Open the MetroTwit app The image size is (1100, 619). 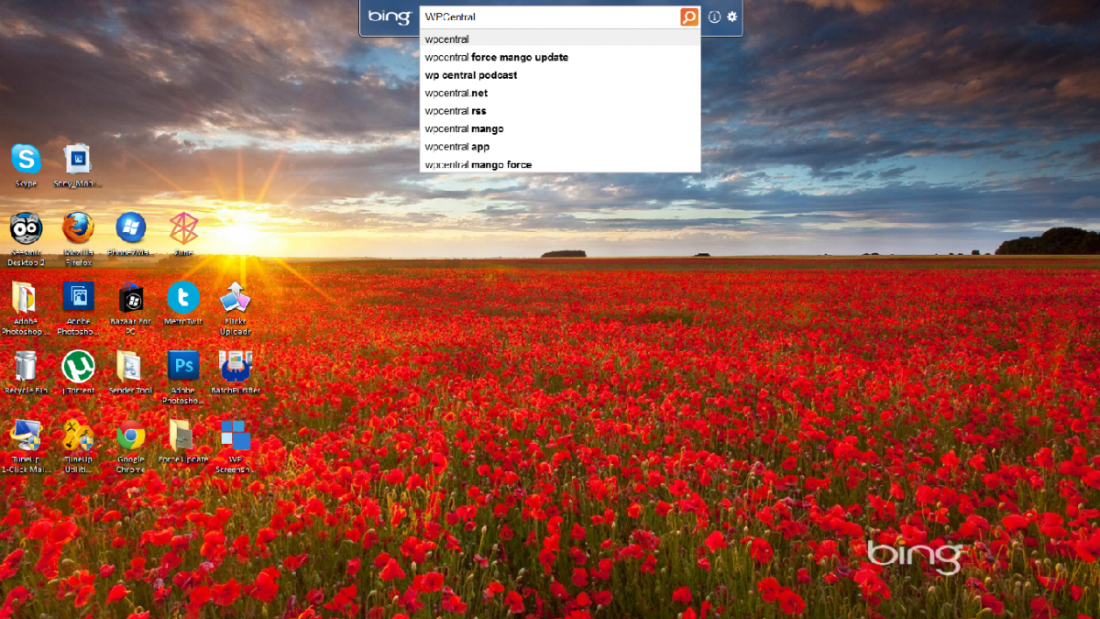point(182,298)
